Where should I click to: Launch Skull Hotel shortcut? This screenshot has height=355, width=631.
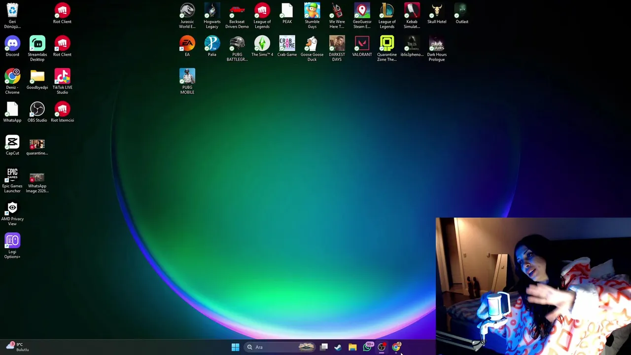point(437,13)
